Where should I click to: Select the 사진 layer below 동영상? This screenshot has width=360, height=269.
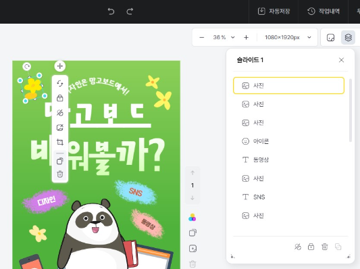(288, 178)
